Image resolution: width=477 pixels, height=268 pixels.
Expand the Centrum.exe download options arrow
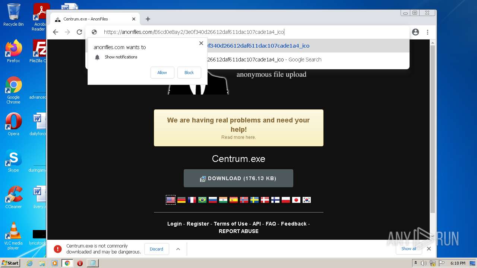(x=178, y=249)
